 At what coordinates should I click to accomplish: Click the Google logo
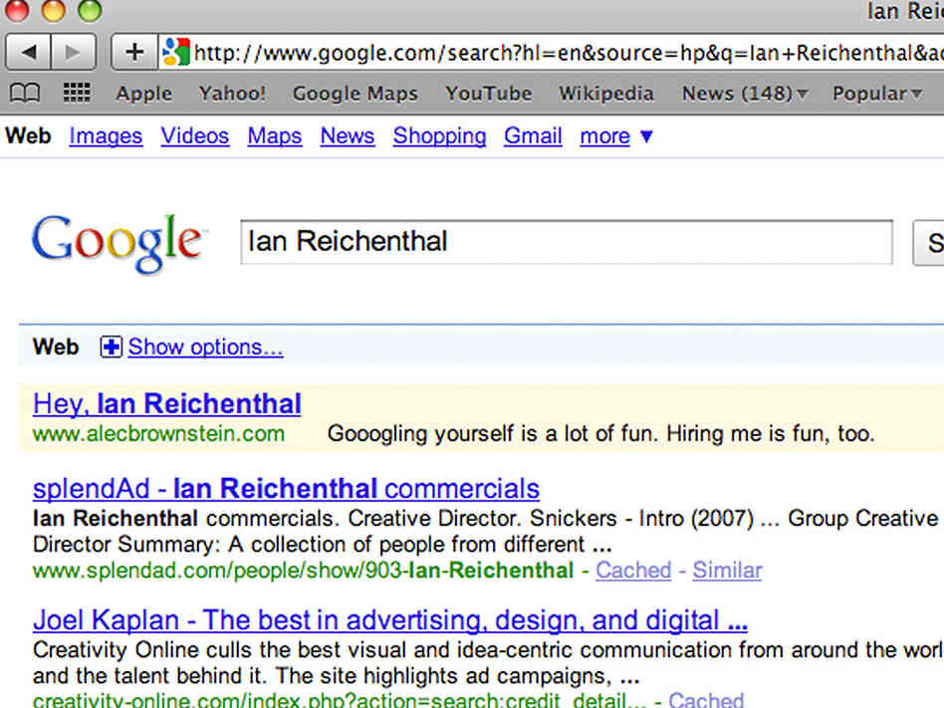118,242
